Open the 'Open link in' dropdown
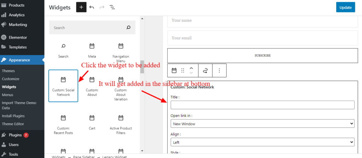The image size is (362, 158). pos(262,124)
